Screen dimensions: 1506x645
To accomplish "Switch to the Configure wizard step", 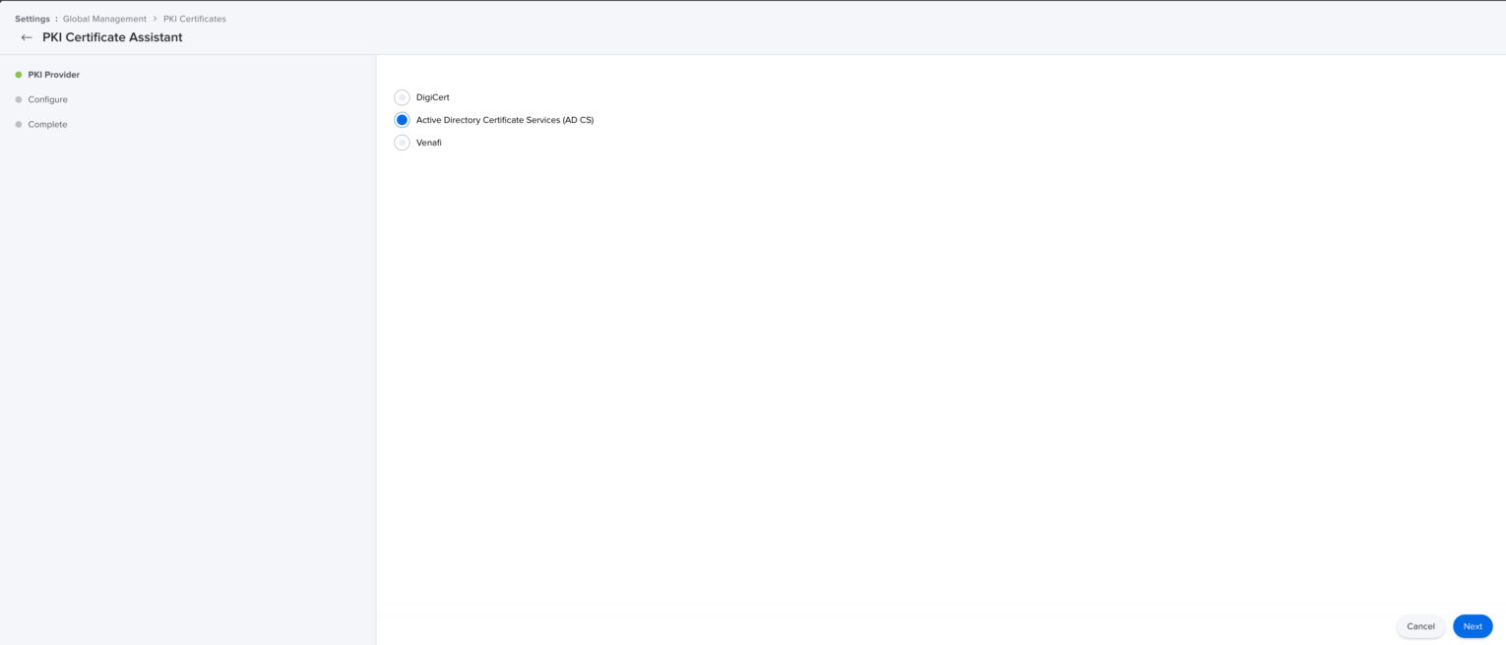I will [46, 99].
